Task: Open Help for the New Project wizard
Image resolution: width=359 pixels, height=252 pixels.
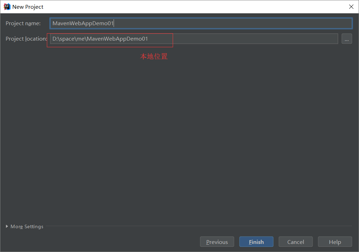Action: [335, 241]
